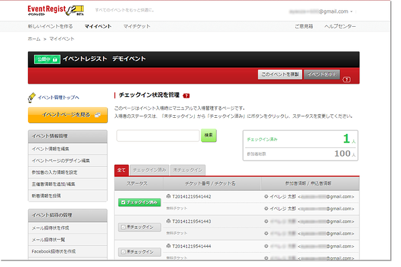Click ホーム breadcrumb link
Viewport: 401px width, 267px height.
pos(34,39)
